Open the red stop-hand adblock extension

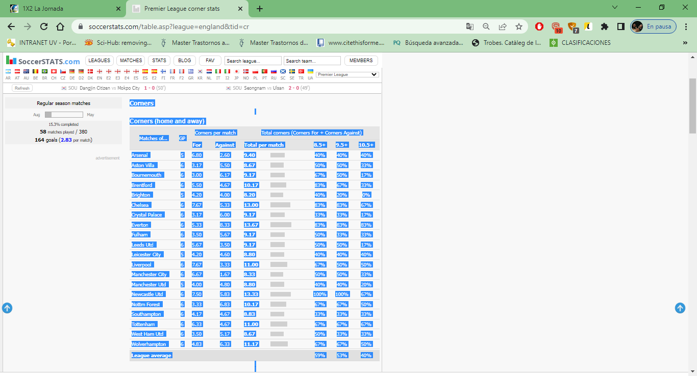(539, 26)
